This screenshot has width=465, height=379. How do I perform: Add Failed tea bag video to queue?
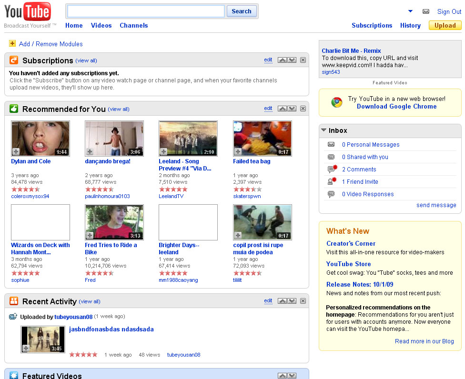[238, 152]
